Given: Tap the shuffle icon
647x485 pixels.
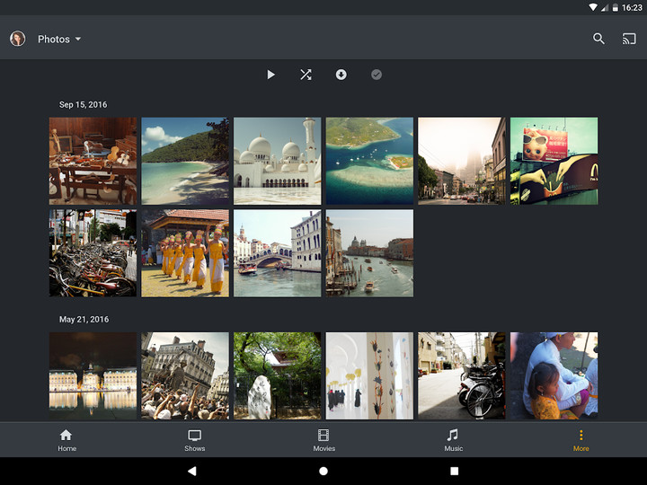Looking at the screenshot, I should (x=306, y=75).
